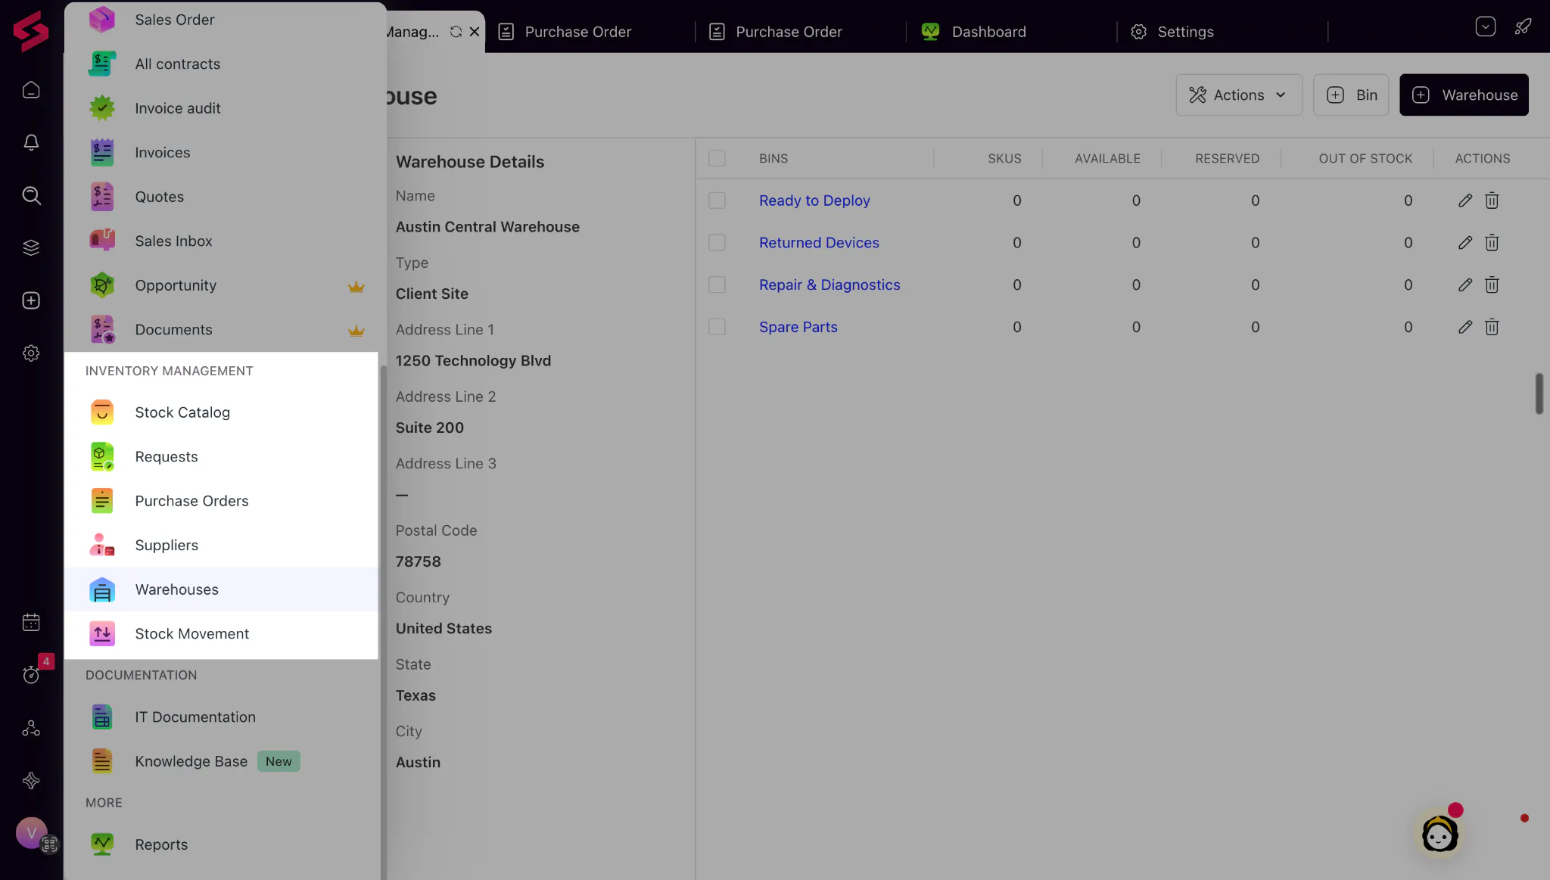Image resolution: width=1550 pixels, height=880 pixels.
Task: Open Stock Catalog menu item
Action: [221, 412]
